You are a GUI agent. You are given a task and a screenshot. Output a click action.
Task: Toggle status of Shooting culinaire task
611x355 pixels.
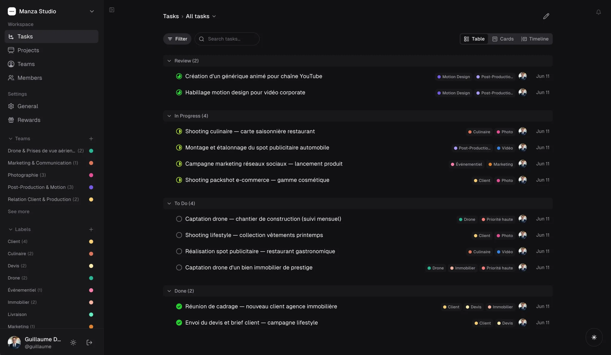pos(179,131)
